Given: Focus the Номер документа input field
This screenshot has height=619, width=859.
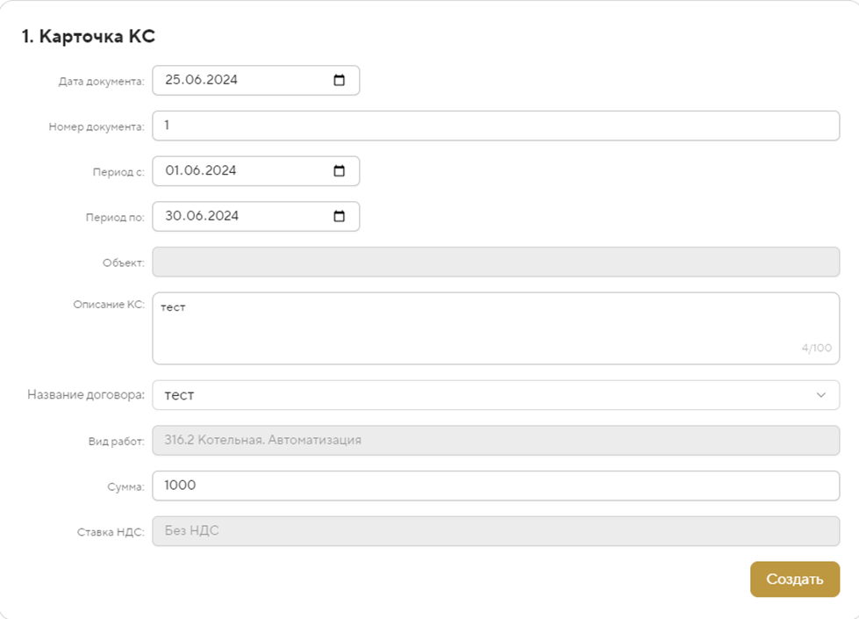Looking at the screenshot, I should 496,126.
